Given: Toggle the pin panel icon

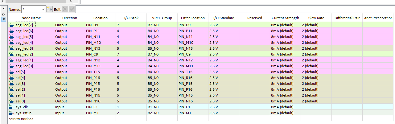Looking at the screenshot, I should (x=4, y=19).
